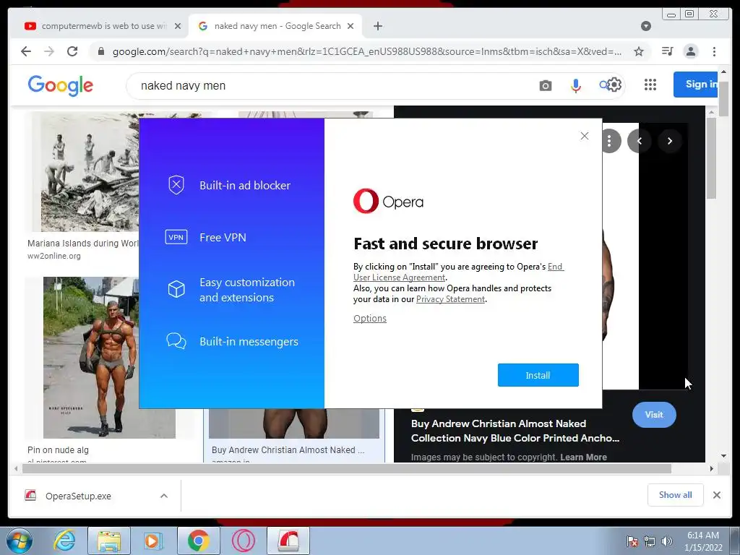
Task: Bookmark this page with the star icon
Action: (639, 51)
